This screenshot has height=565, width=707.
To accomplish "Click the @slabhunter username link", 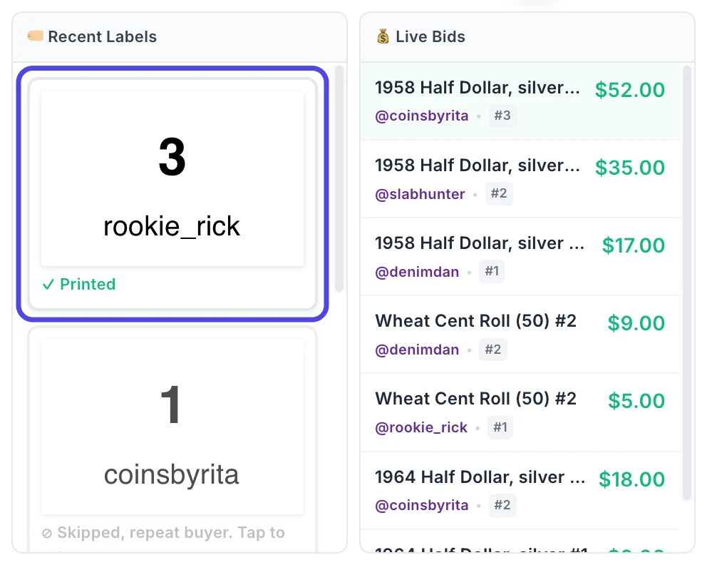I will click(420, 194).
